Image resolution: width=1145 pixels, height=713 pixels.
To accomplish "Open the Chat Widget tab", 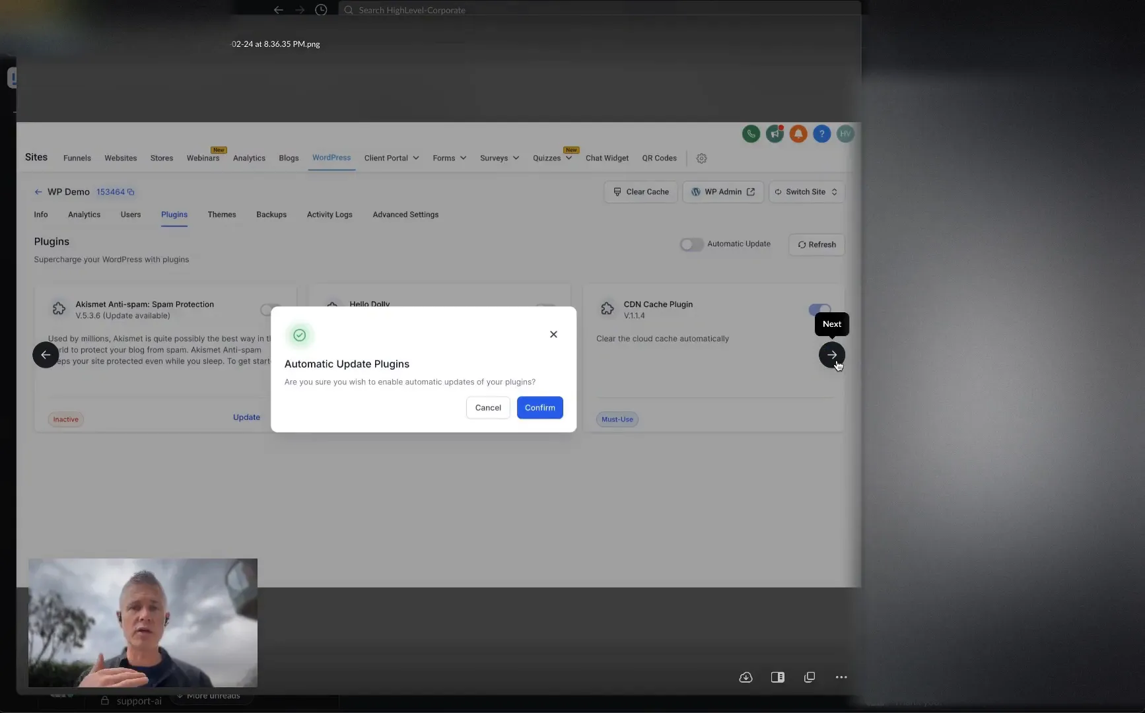I will coord(607,158).
